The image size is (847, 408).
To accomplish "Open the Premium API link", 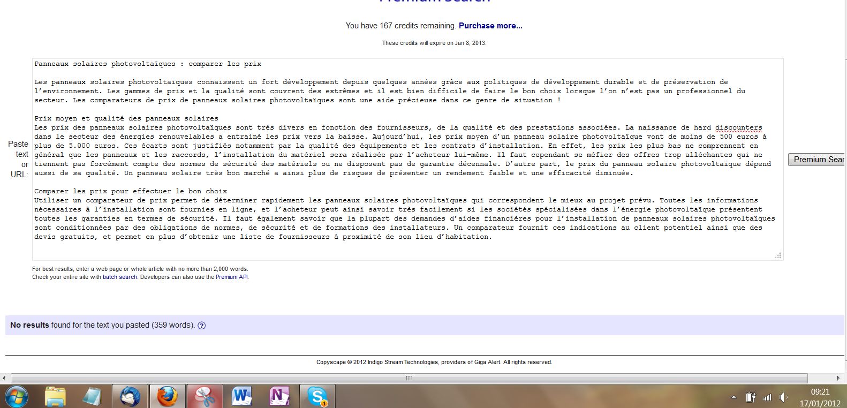I will pos(231,277).
